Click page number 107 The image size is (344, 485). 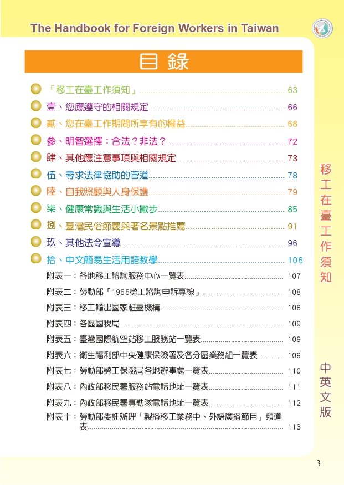pyautogui.click(x=294, y=276)
